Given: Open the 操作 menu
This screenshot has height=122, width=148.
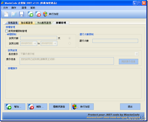Looking at the screenshot, I should click(x=14, y=8).
